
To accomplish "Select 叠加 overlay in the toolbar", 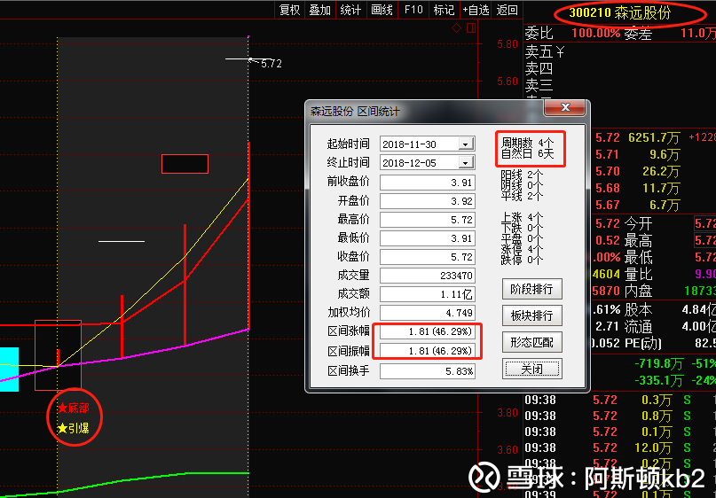I will (320, 10).
